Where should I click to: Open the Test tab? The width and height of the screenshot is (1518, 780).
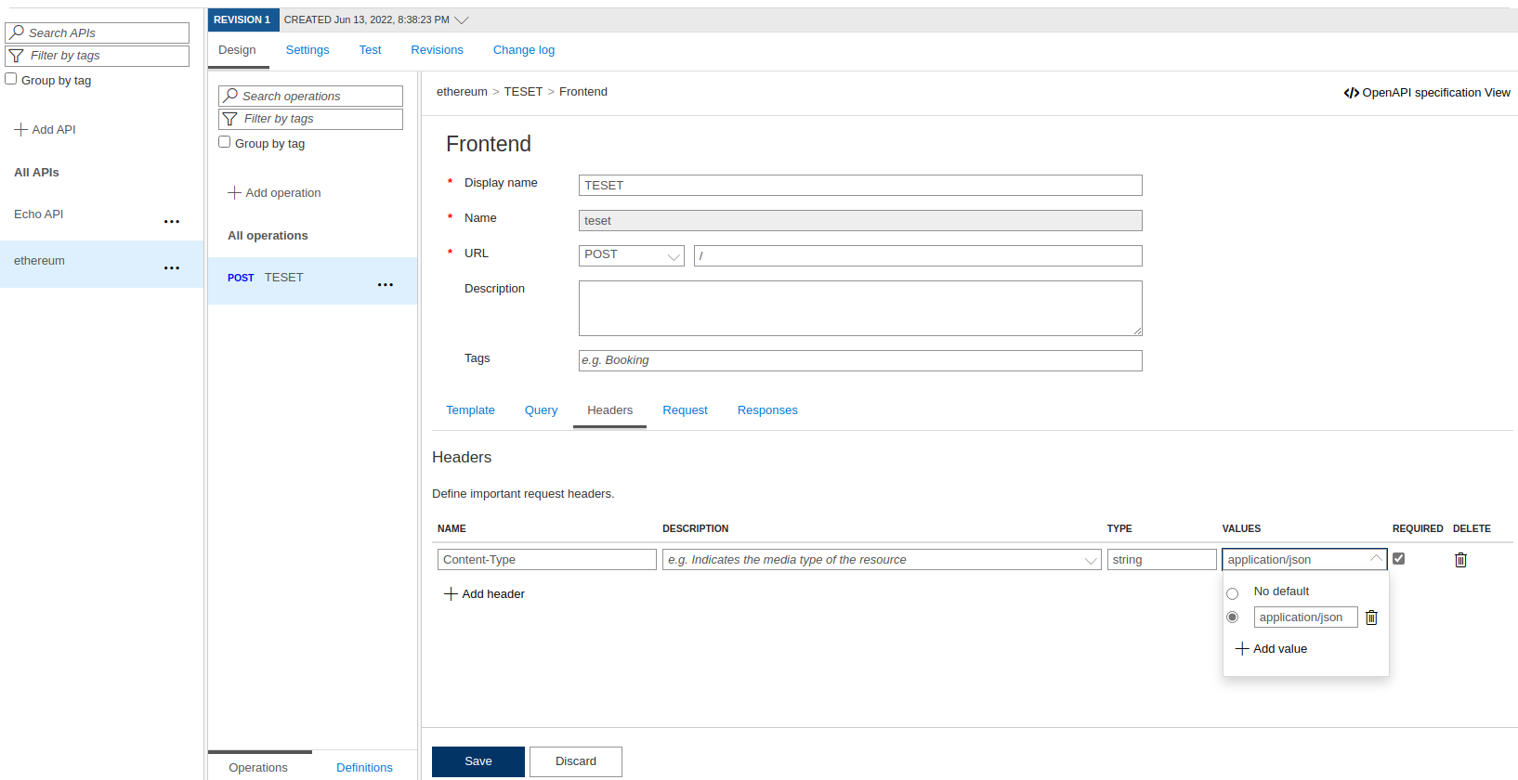pyautogui.click(x=370, y=50)
